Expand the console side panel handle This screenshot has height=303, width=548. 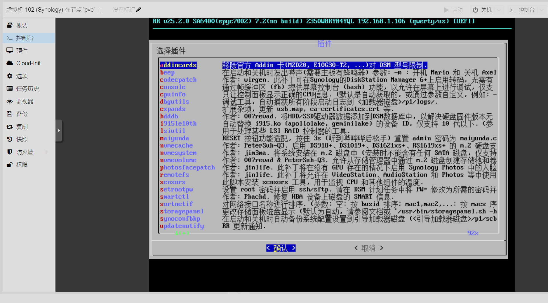pos(59,131)
